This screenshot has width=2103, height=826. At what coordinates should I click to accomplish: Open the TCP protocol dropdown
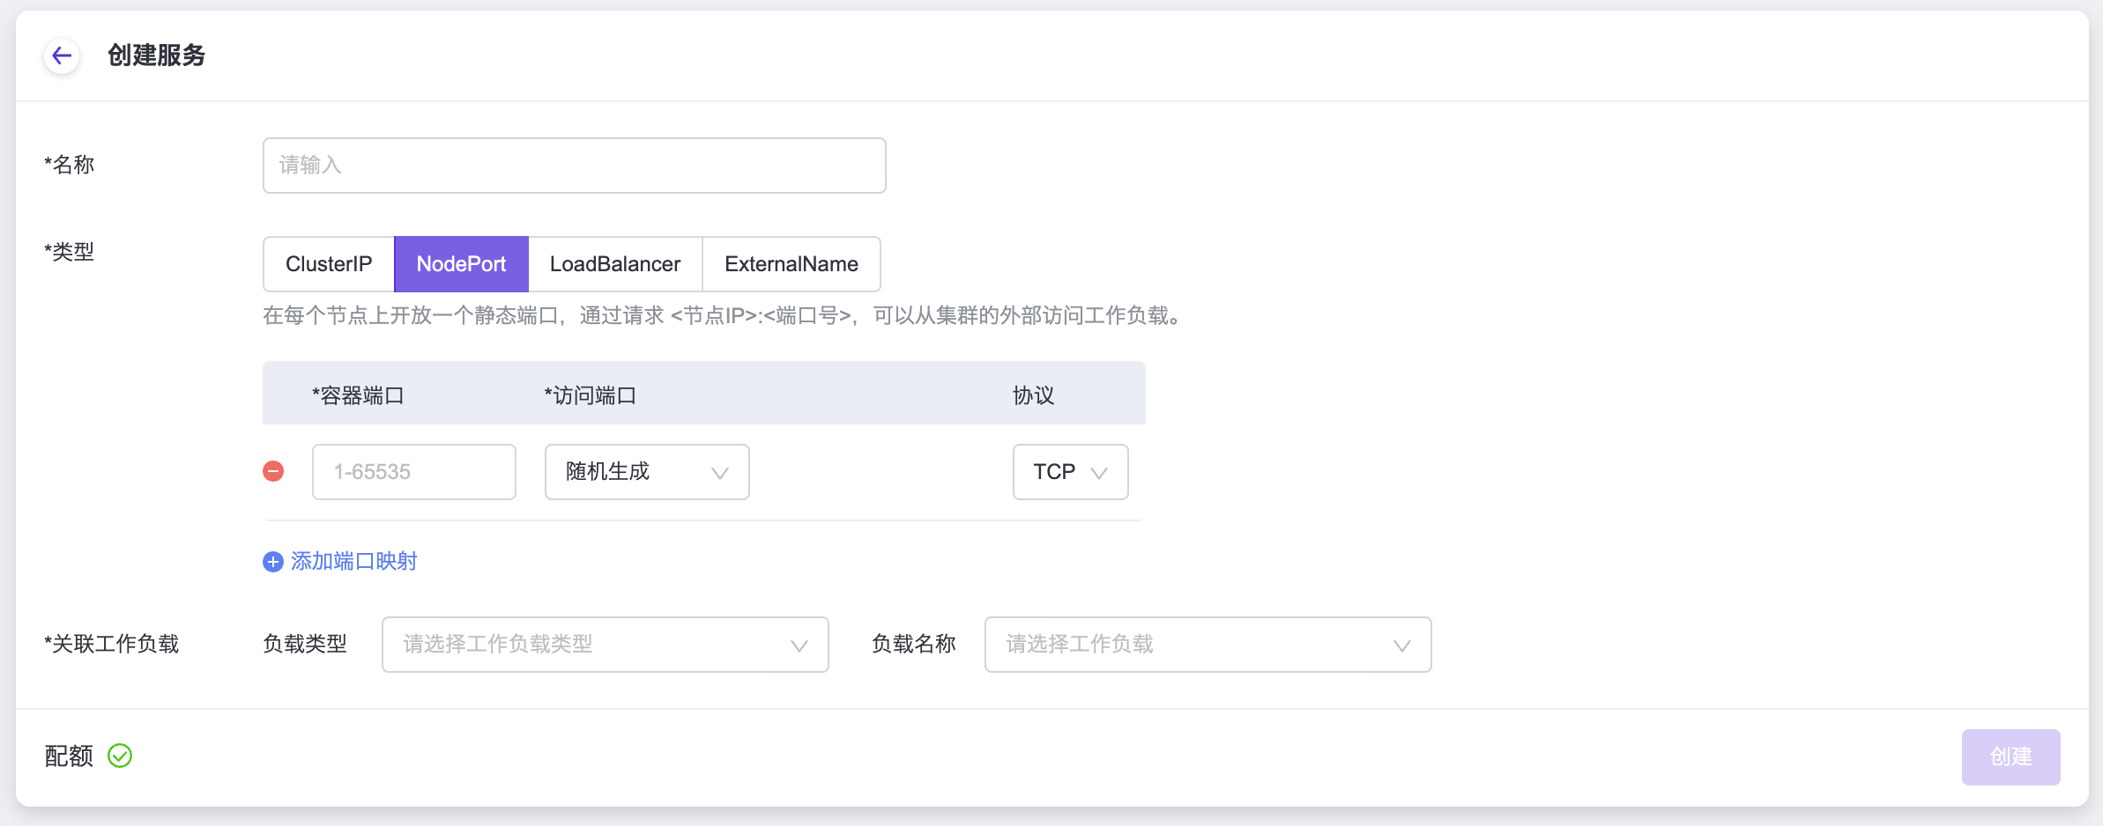pos(1069,472)
